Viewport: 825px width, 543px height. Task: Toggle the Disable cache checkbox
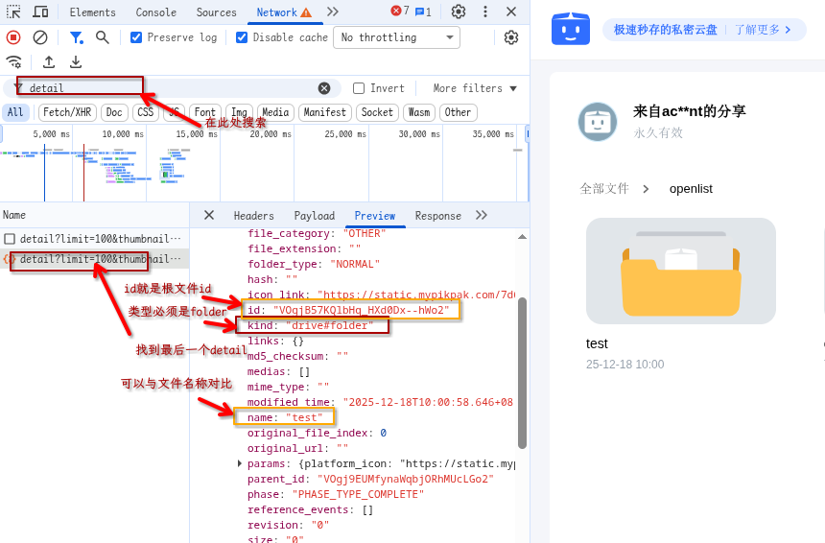coord(242,37)
